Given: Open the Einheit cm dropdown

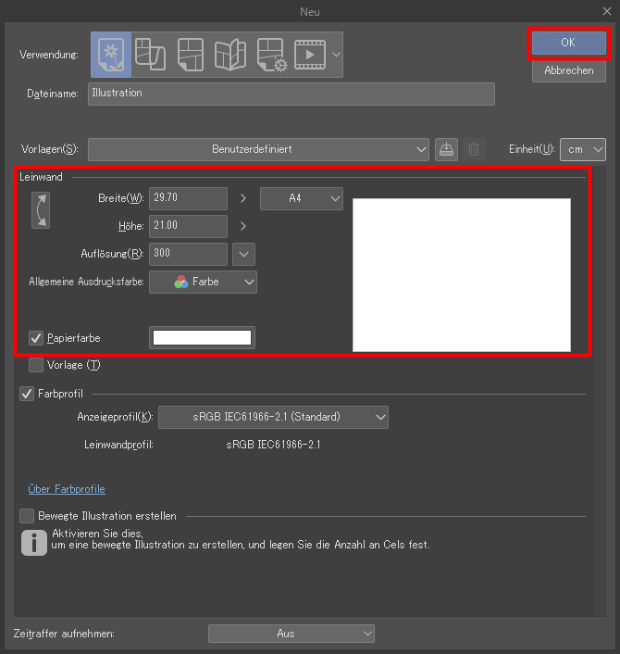Looking at the screenshot, I should 583,149.
